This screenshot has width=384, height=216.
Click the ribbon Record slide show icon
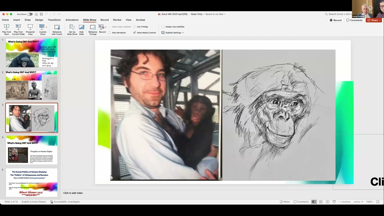tap(101, 27)
